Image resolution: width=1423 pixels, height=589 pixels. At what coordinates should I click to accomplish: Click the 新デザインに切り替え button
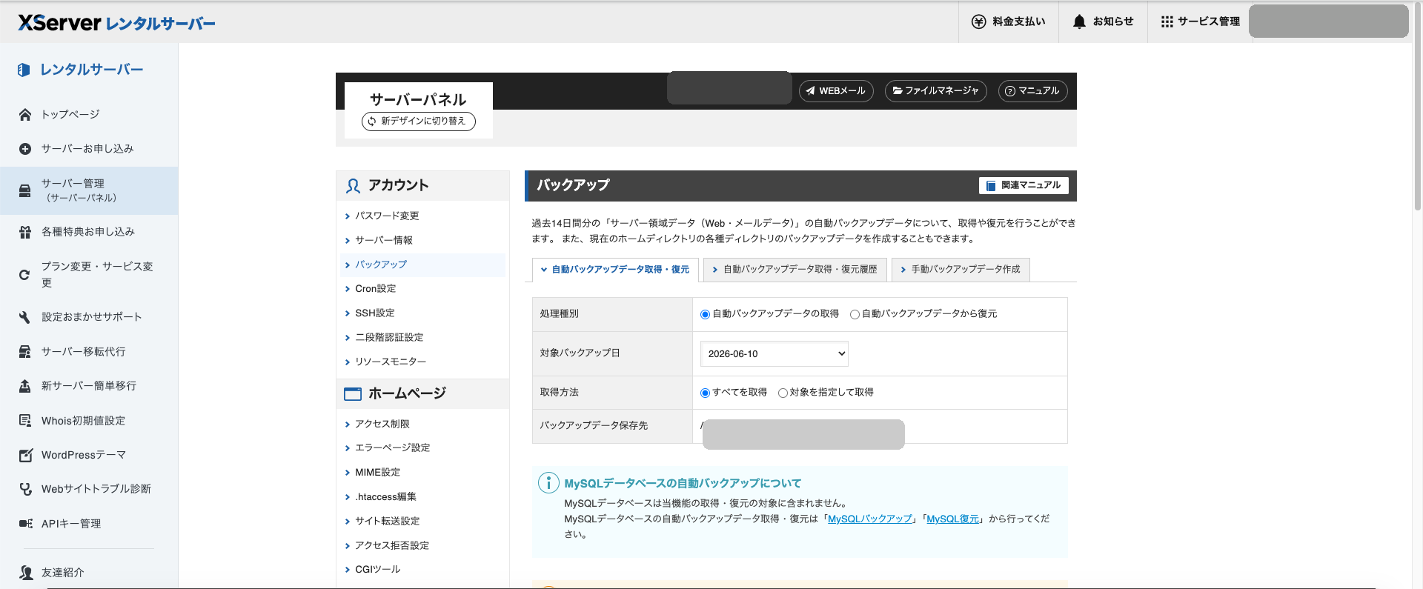coord(419,121)
